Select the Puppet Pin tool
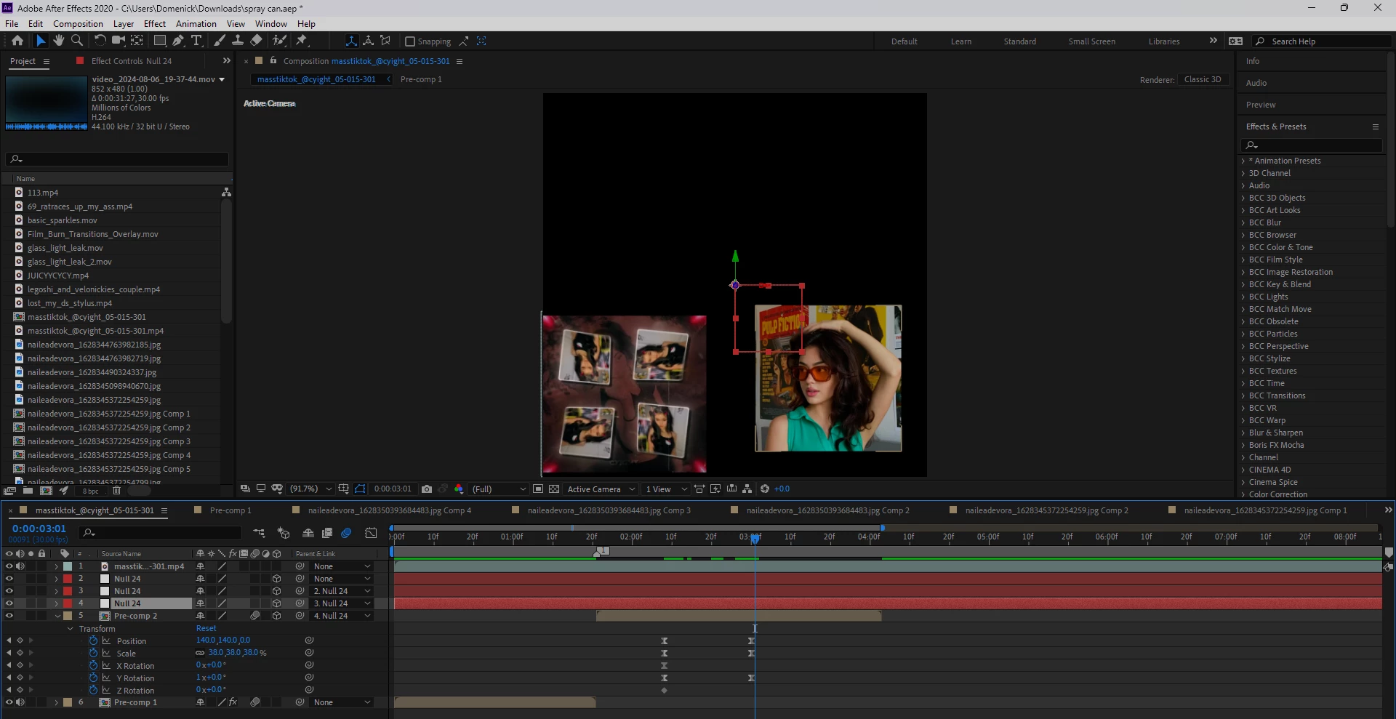The height and width of the screenshot is (719, 1396). tap(302, 41)
